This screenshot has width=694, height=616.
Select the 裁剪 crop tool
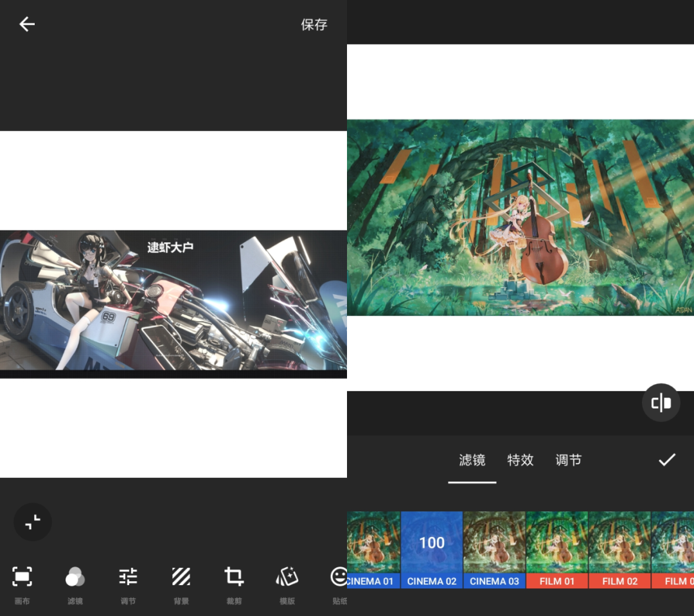234,584
